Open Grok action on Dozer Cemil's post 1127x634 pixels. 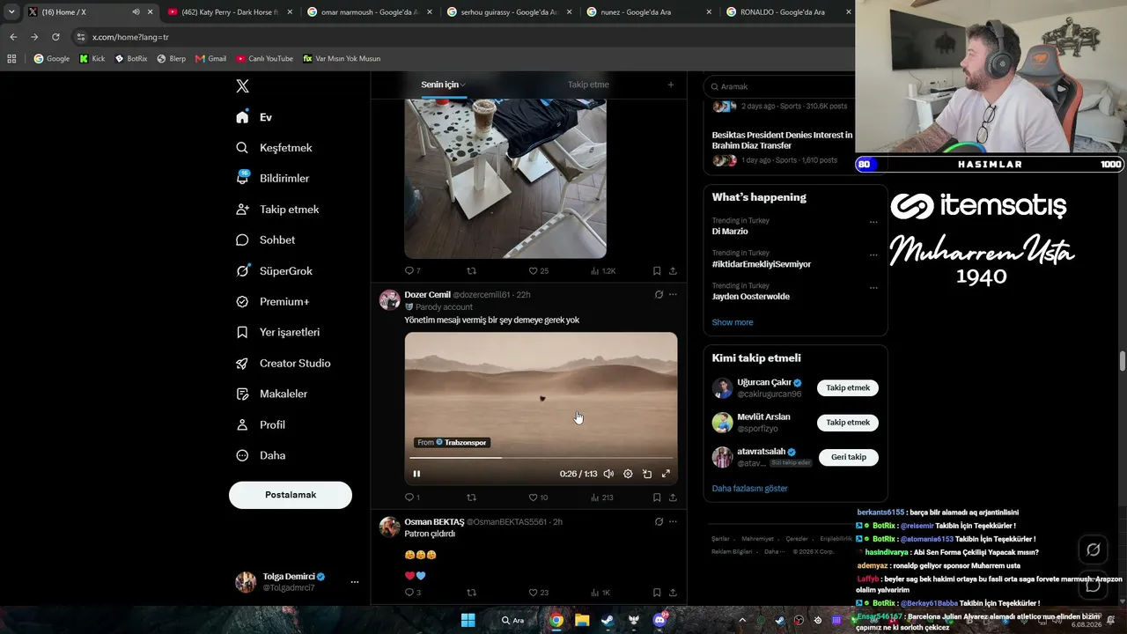pos(659,295)
